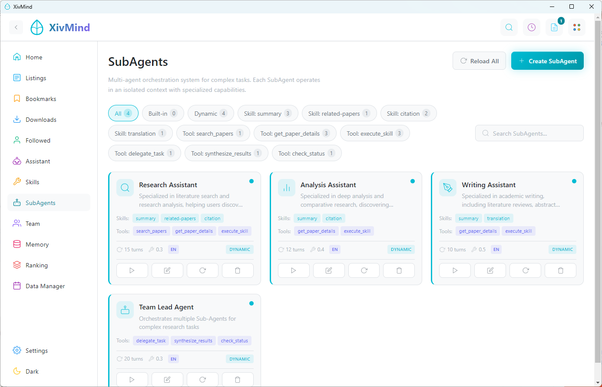Select the All filter chip
The width and height of the screenshot is (602, 387).
click(x=123, y=114)
